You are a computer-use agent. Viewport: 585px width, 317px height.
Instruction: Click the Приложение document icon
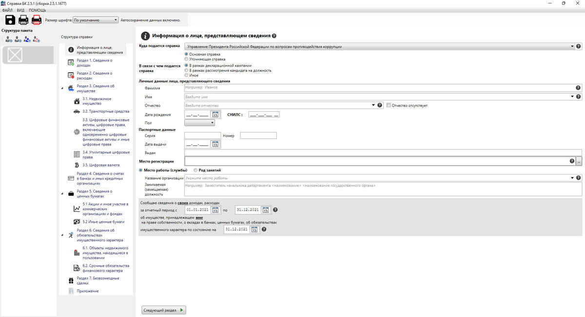tap(71, 291)
